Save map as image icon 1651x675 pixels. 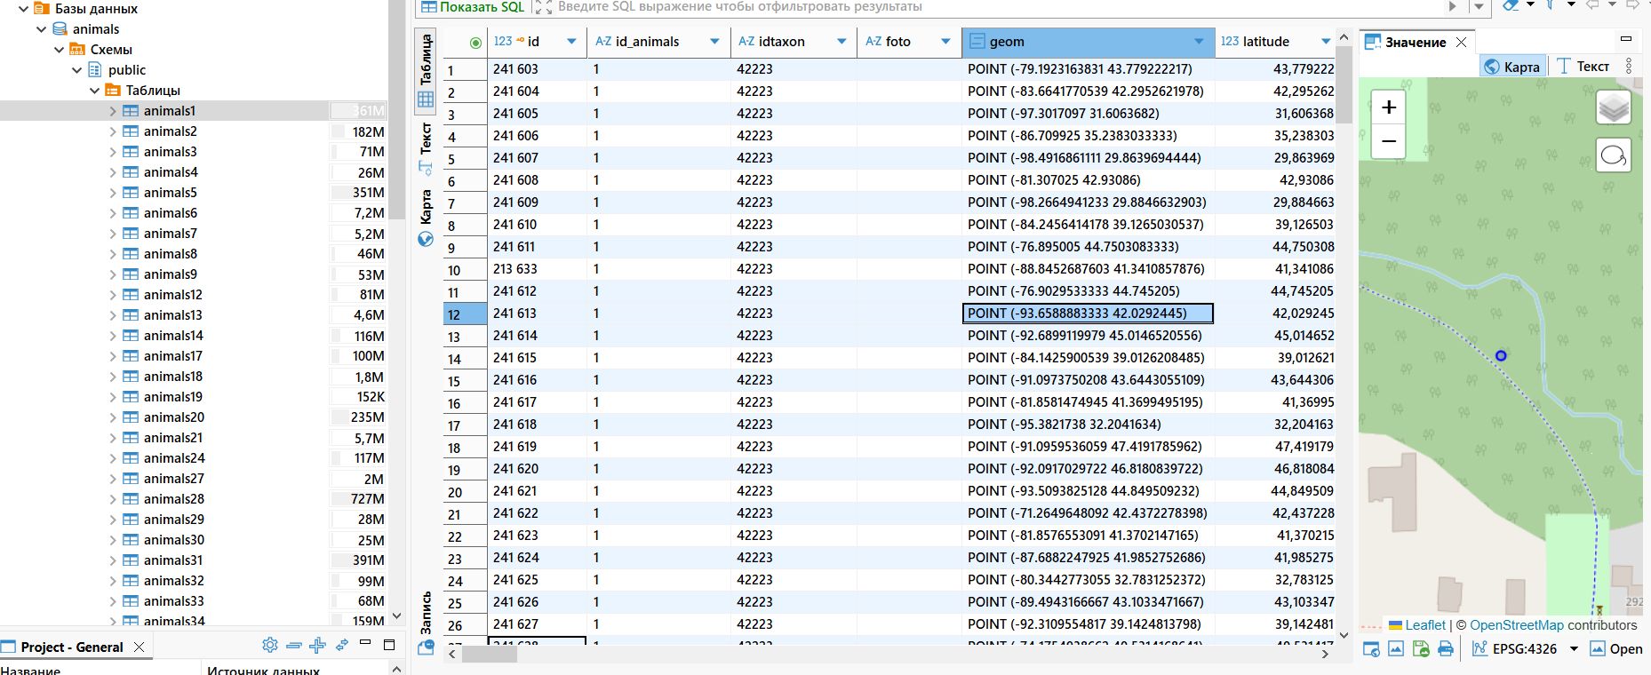(x=1421, y=649)
